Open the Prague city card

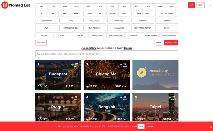(x=58, y=107)
